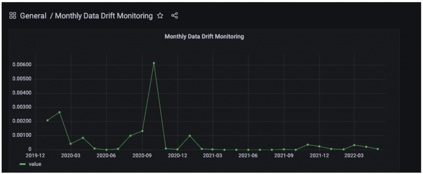
Task: Select the first data point on the line
Action: (48, 120)
